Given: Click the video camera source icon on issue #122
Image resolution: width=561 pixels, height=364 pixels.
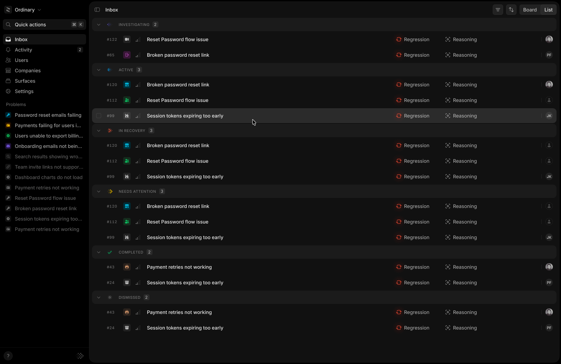Looking at the screenshot, I should [x=127, y=39].
